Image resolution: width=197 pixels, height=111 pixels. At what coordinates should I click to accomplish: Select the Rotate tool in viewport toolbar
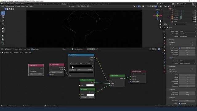[x=3, y=24]
